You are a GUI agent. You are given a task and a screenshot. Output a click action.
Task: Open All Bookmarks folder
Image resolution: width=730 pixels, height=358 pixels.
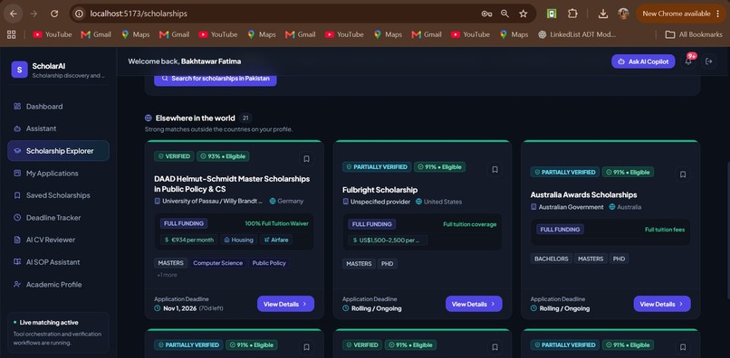[694, 34]
